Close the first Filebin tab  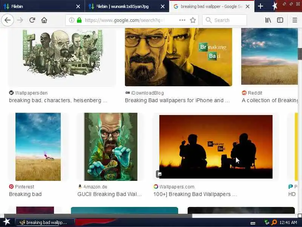click(x=78, y=6)
